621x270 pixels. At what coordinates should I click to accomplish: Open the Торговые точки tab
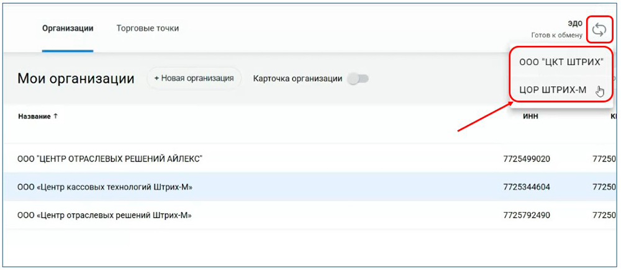(x=148, y=29)
